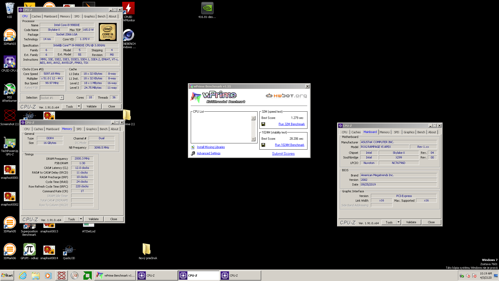Open Advanced Settings in wPrime

(x=209, y=153)
